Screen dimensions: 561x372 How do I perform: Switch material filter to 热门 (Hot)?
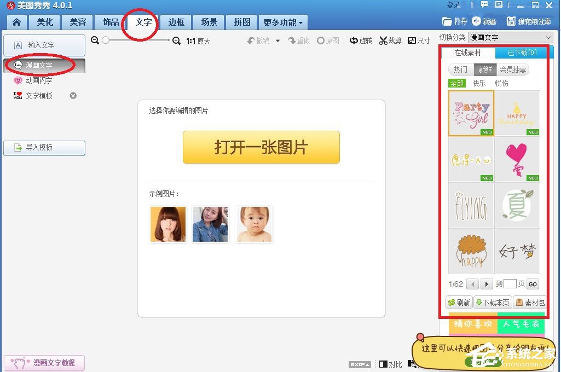click(x=460, y=69)
